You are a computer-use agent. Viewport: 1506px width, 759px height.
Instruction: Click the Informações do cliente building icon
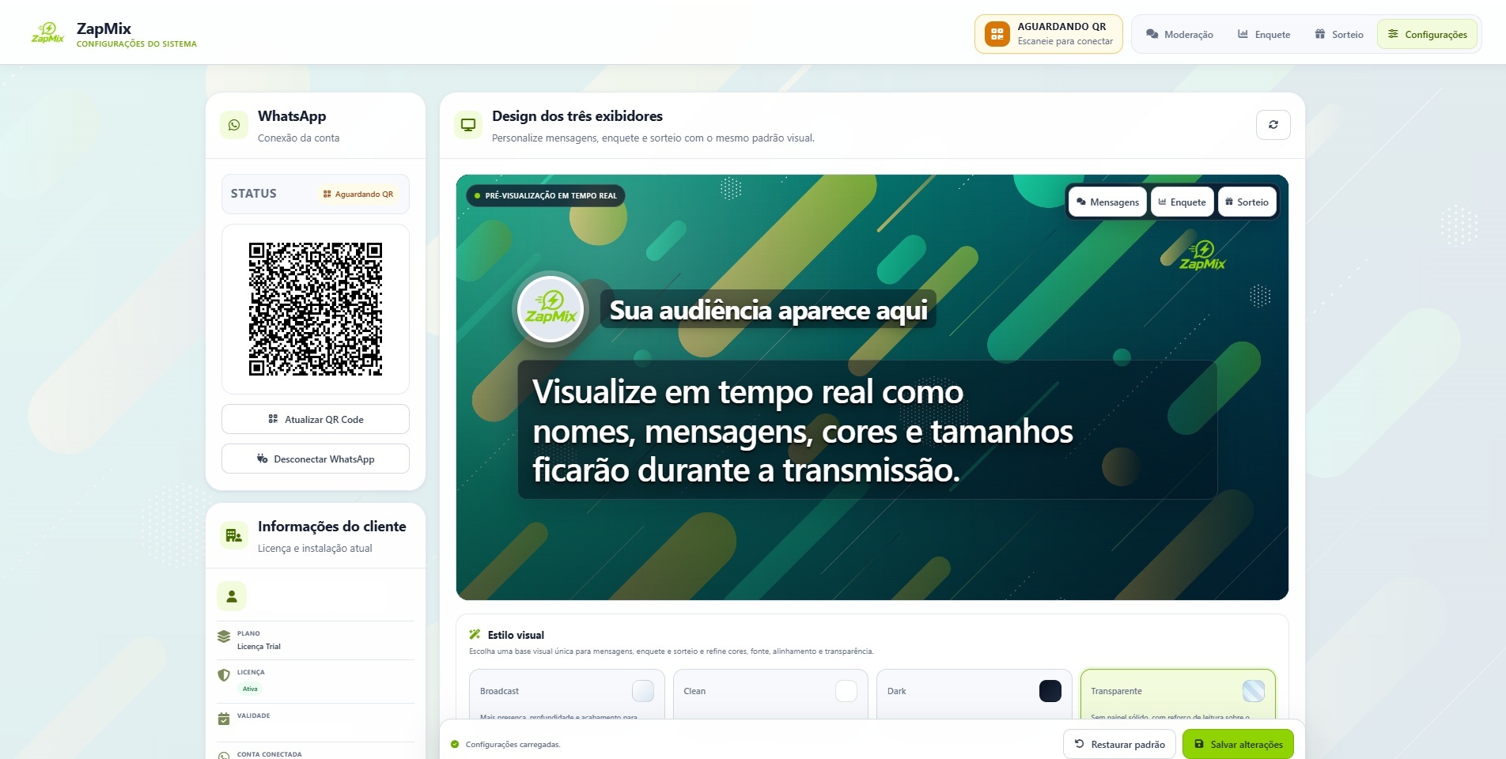[x=234, y=535]
